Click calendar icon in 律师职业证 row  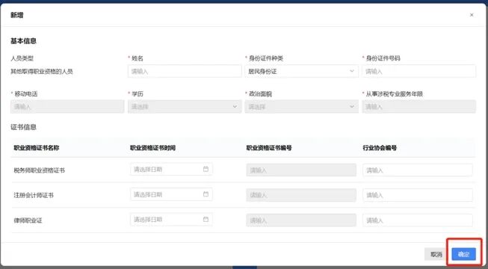click(206, 220)
